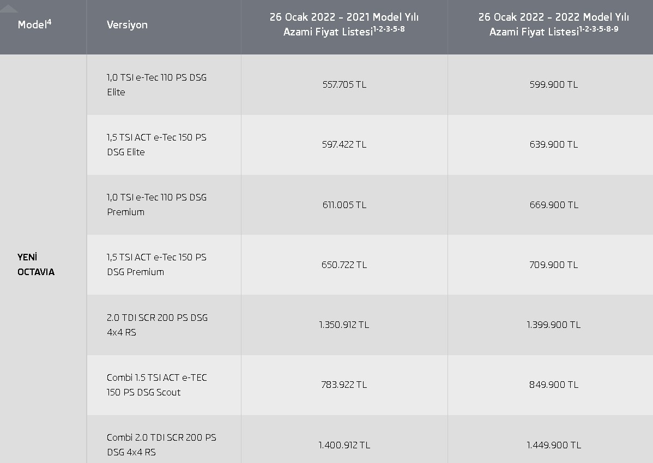Image resolution: width=653 pixels, height=463 pixels.
Task: Click the 650.722 TL price cell
Action: click(x=344, y=265)
